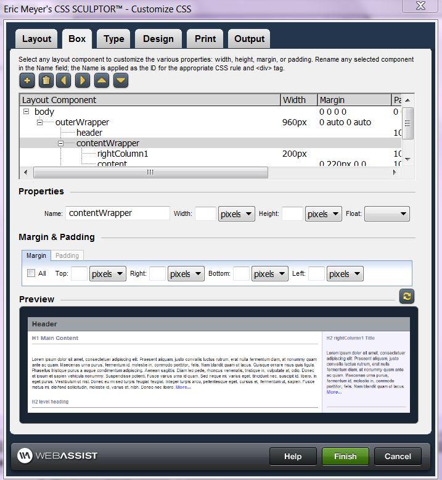Select the outerWrapper row

tap(210, 122)
